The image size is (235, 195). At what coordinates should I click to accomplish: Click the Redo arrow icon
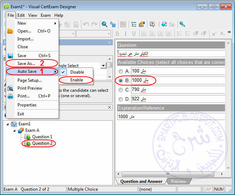(94, 24)
